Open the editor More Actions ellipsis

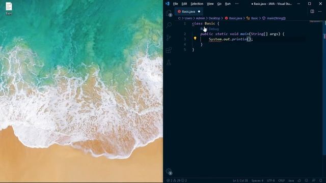tap(320, 11)
